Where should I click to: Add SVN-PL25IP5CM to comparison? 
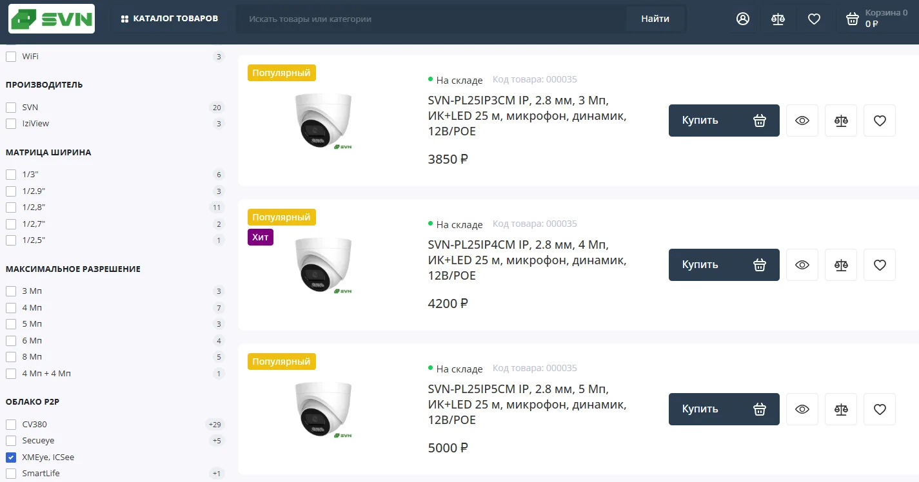click(x=841, y=409)
